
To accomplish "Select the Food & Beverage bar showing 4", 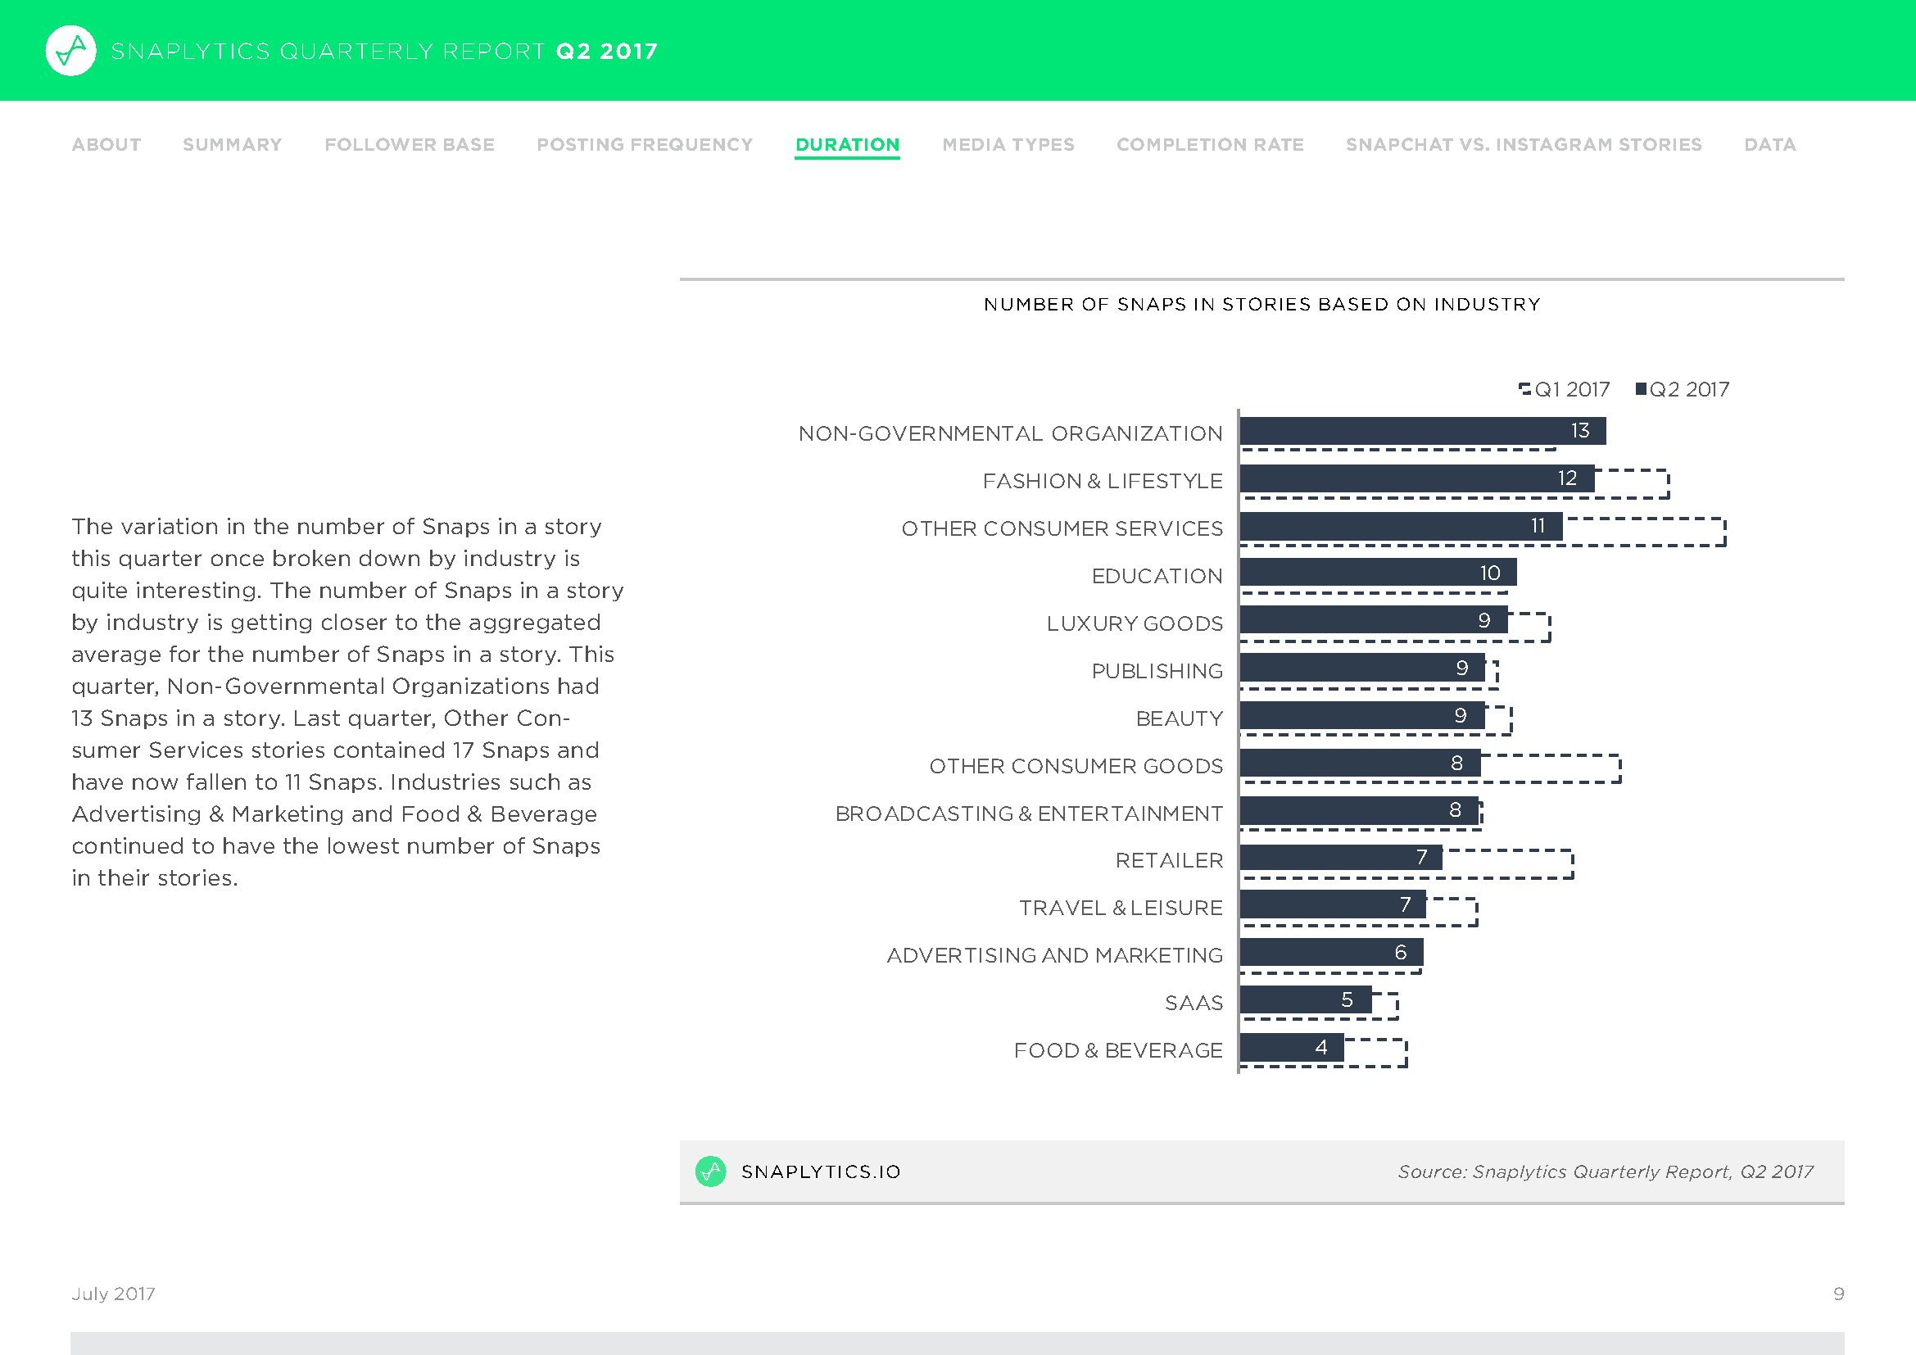I will tap(1291, 1047).
